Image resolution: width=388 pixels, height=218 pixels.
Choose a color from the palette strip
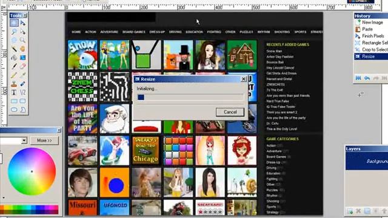[x=29, y=209]
